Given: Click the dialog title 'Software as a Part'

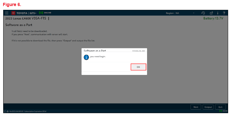Looking at the screenshot, I should point(95,51).
